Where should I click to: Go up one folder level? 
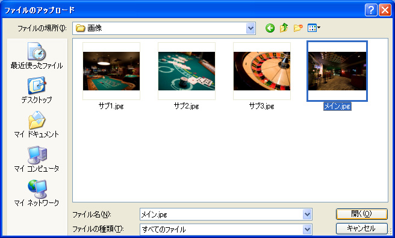[x=284, y=28]
